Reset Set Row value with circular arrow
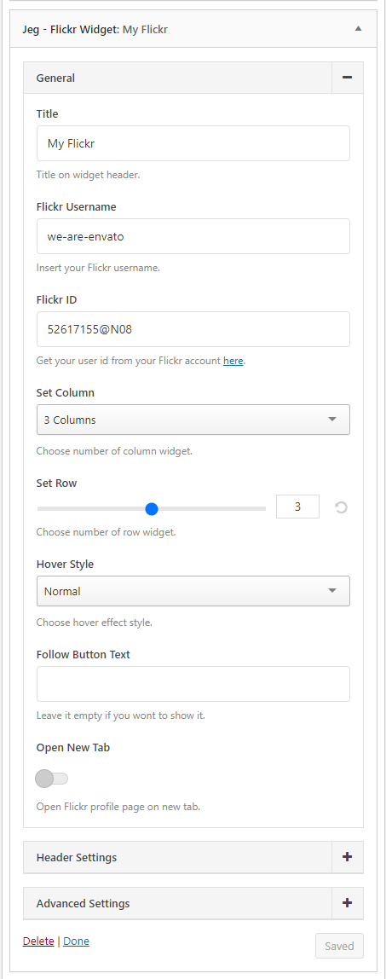The width and height of the screenshot is (386, 979). click(x=341, y=507)
